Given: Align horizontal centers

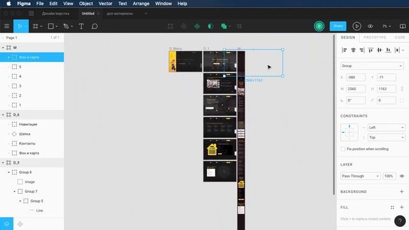Looking at the screenshot, I should pos(353,50).
